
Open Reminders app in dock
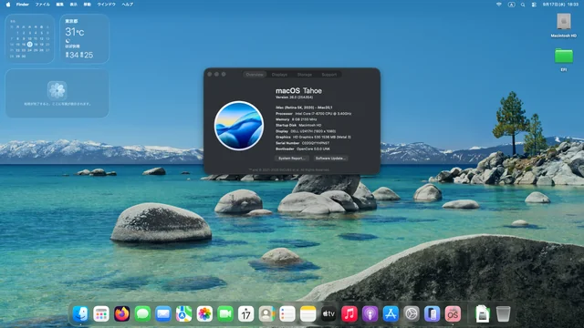coord(287,313)
